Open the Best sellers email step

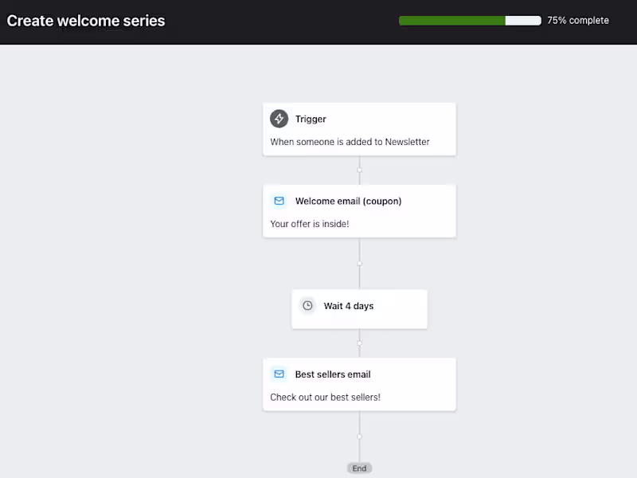333,374
